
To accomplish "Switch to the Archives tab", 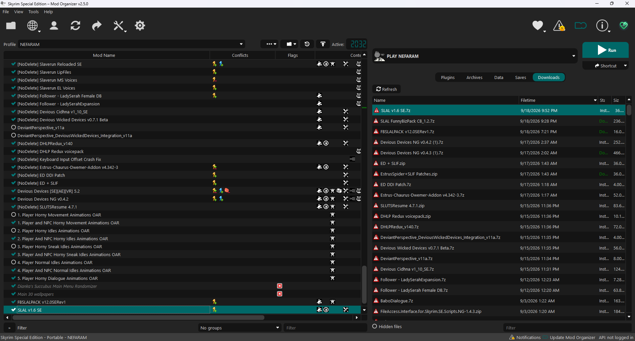I will point(475,77).
